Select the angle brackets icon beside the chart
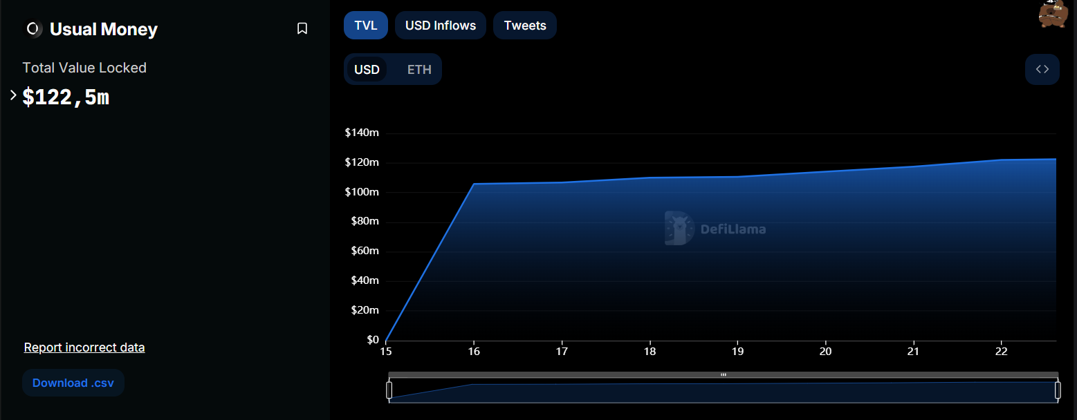This screenshot has width=1077, height=420. 1042,69
